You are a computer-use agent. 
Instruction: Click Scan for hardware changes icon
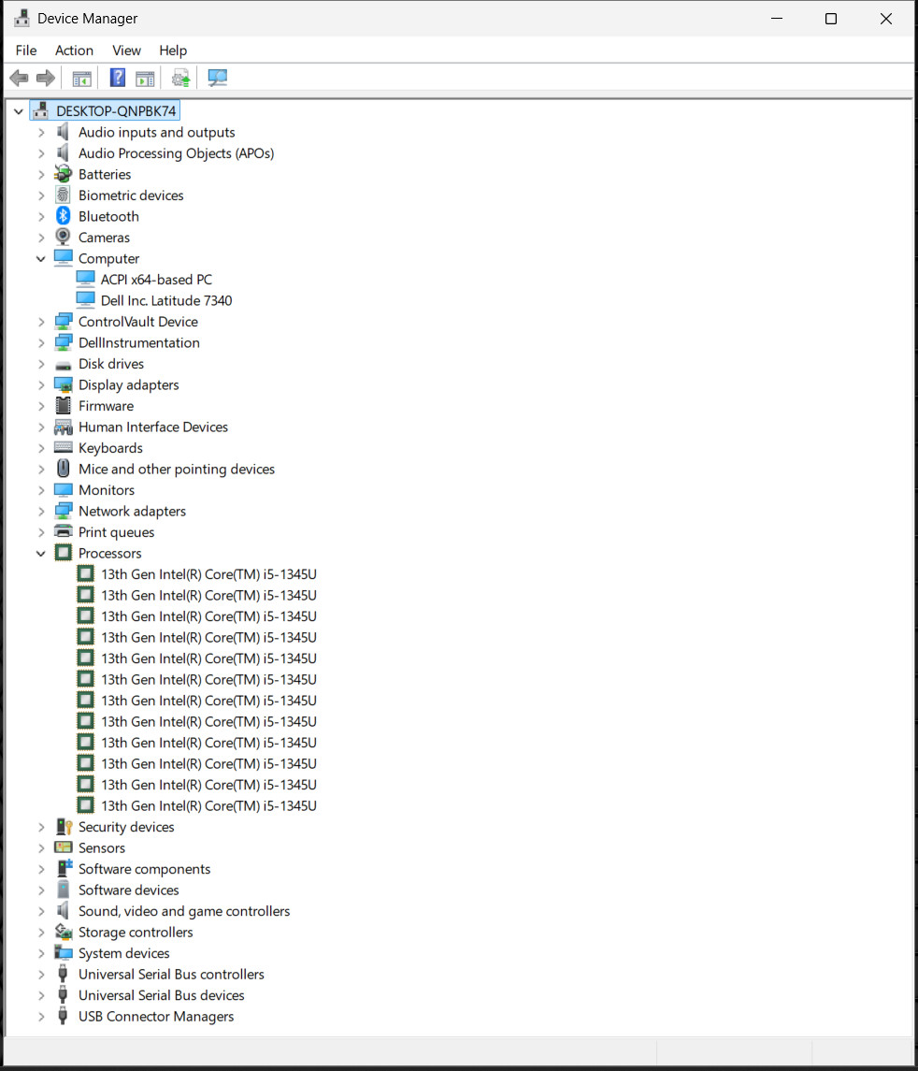(217, 78)
